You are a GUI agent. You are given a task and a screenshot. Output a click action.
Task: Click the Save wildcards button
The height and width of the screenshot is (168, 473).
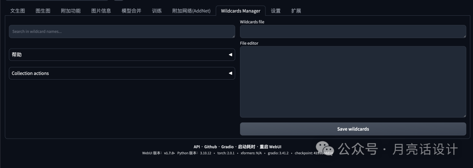(x=353, y=129)
